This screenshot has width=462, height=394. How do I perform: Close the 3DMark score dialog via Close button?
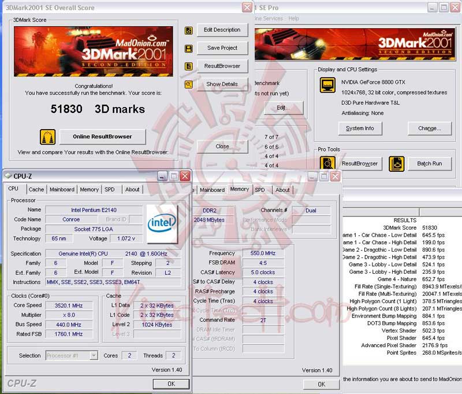[222, 146]
